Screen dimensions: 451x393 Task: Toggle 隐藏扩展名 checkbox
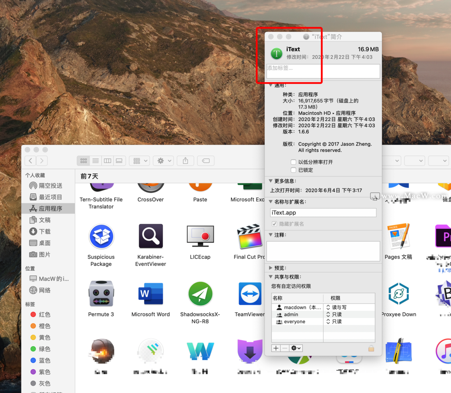(274, 224)
